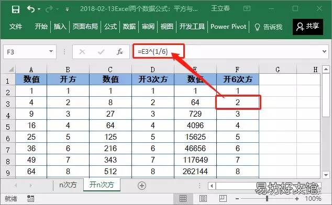Click the zoom slider handle
This screenshot has width=332, height=205.
(267, 198)
